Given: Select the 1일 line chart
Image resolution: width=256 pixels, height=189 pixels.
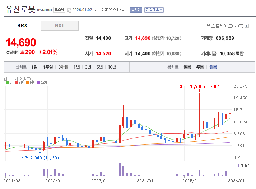Looking at the screenshot, I should [x=34, y=67].
